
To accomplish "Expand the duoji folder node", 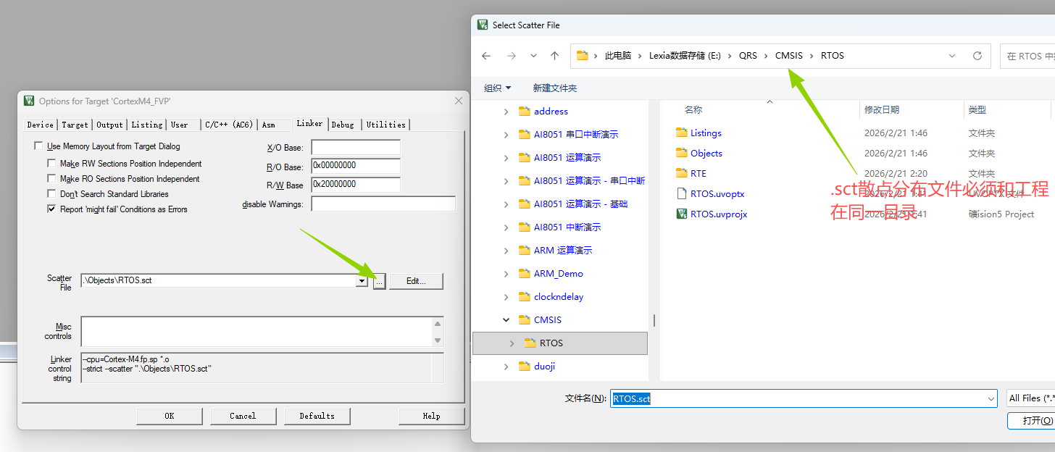I will [x=506, y=367].
